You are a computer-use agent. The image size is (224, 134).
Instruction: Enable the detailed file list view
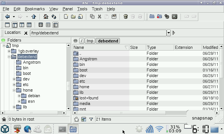coord(55,25)
